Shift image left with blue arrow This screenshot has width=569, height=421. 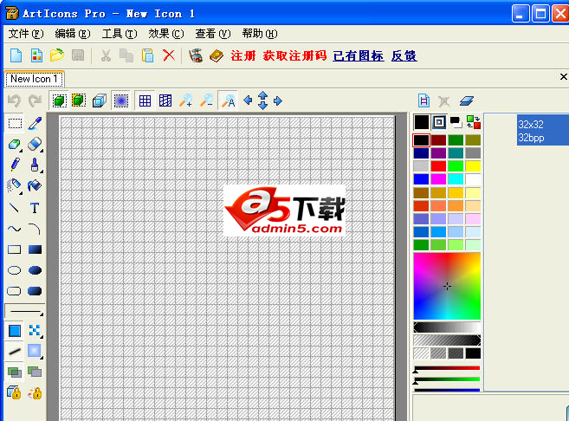pos(248,100)
